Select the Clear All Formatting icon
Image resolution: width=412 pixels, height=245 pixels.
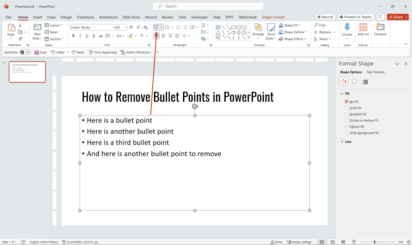pos(146,27)
